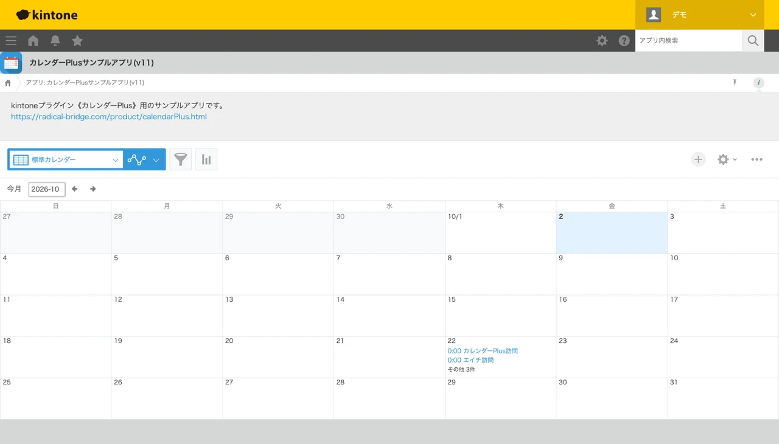Click the breadcrumb home icon
Viewport: 779px width, 444px height.
click(x=8, y=83)
